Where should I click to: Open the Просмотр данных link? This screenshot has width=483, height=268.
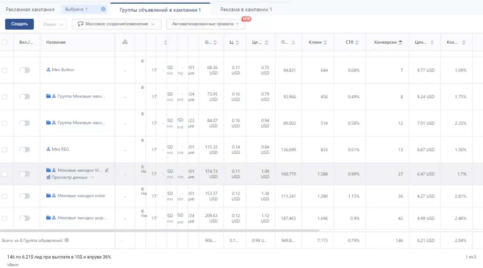click(x=69, y=177)
